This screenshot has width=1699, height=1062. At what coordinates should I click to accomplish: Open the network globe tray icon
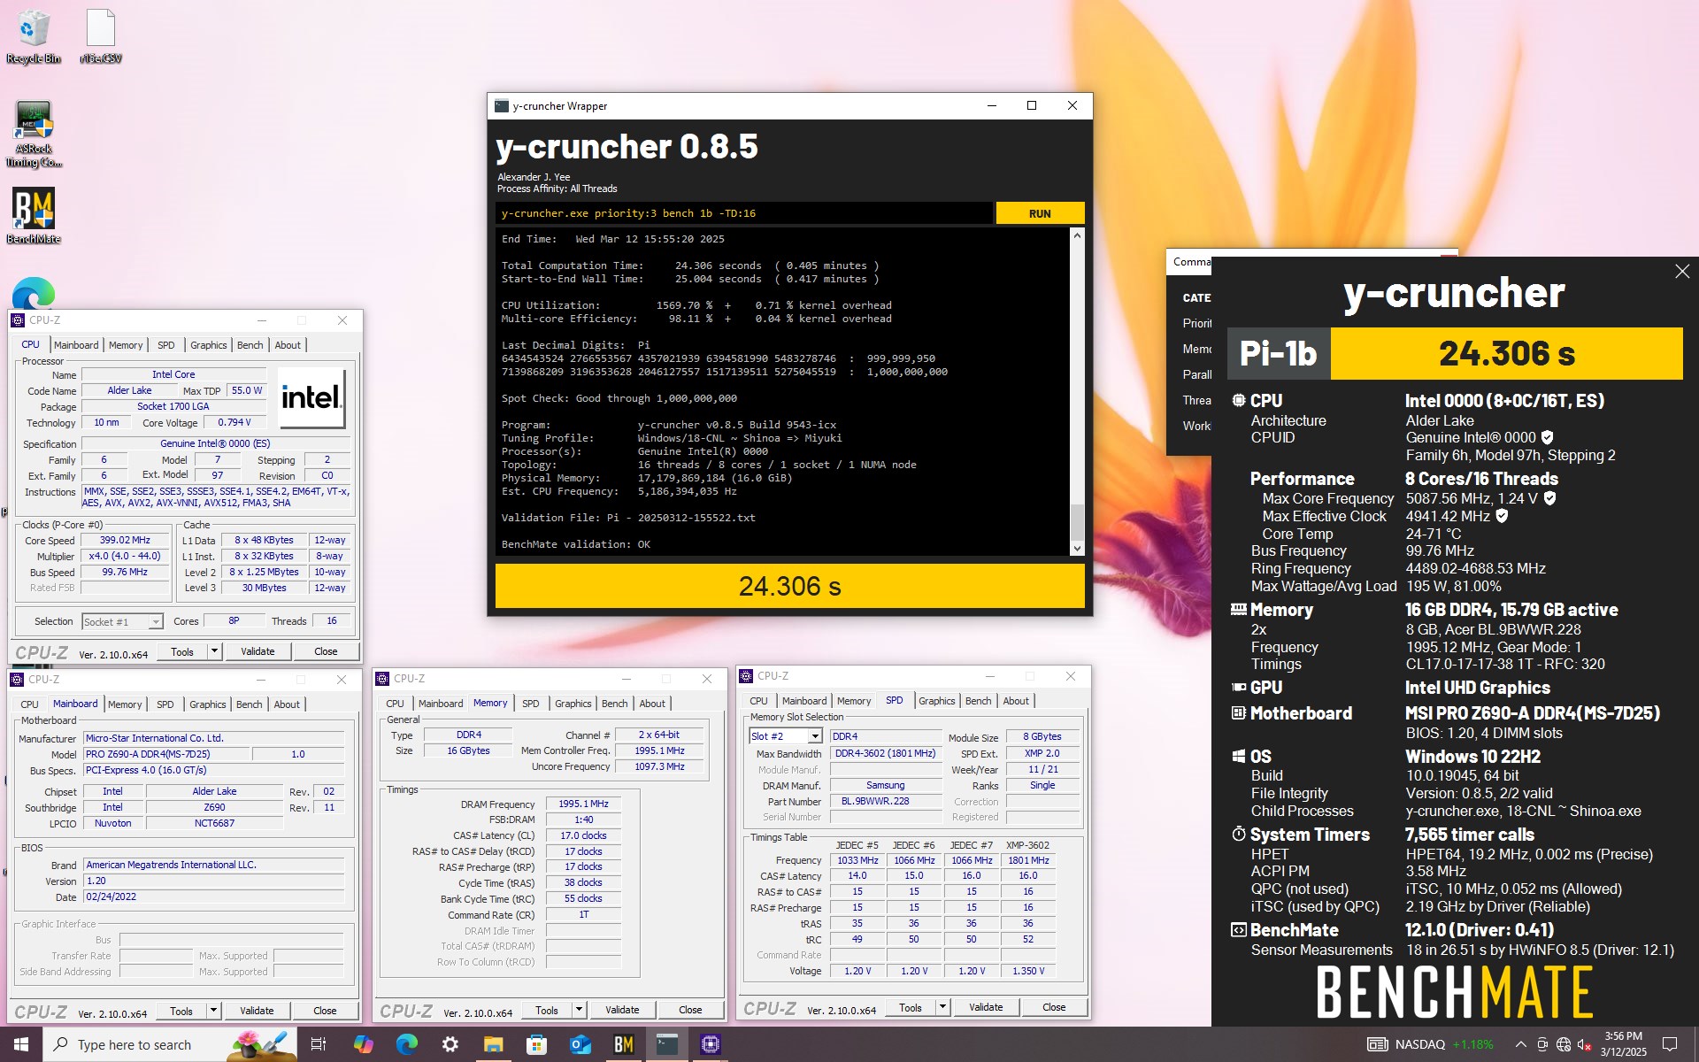[1564, 1044]
